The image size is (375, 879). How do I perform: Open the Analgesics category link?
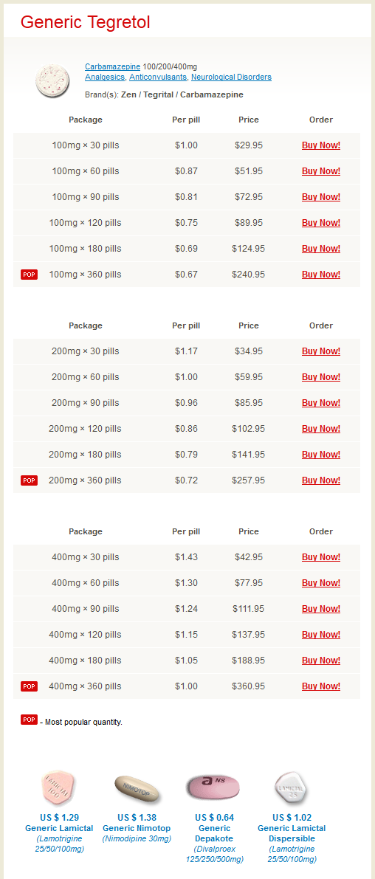tap(106, 77)
